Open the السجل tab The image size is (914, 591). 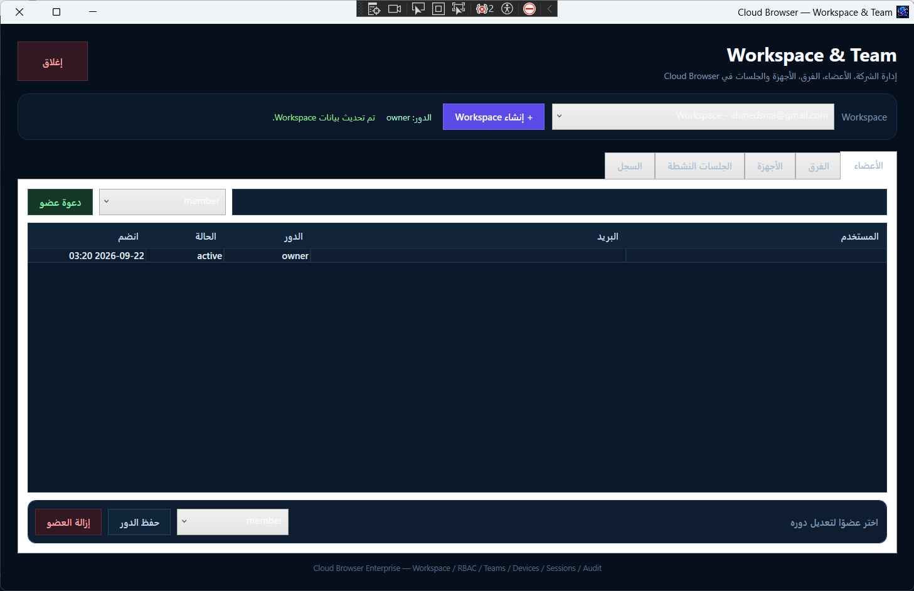[x=630, y=166]
